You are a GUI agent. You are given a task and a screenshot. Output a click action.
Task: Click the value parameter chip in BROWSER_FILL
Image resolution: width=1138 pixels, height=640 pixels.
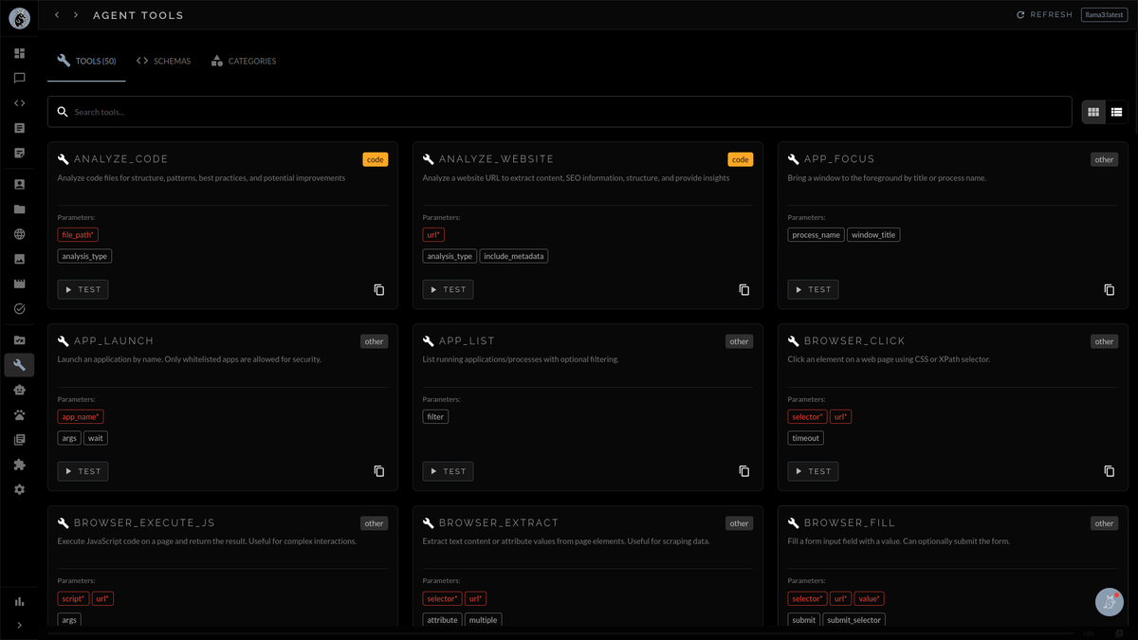point(869,598)
